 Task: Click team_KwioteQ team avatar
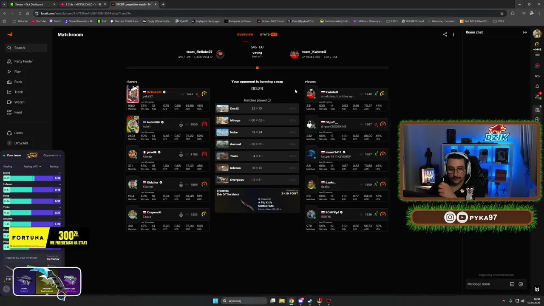pos(294,54)
